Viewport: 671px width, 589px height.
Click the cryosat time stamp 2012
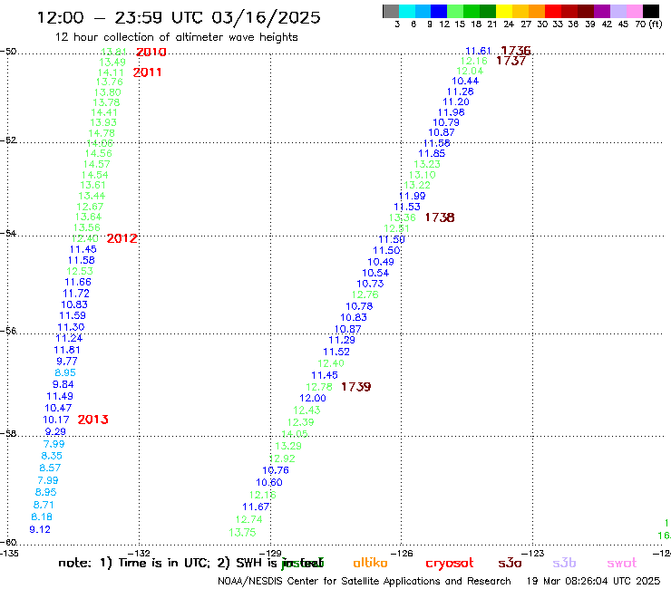point(122,238)
